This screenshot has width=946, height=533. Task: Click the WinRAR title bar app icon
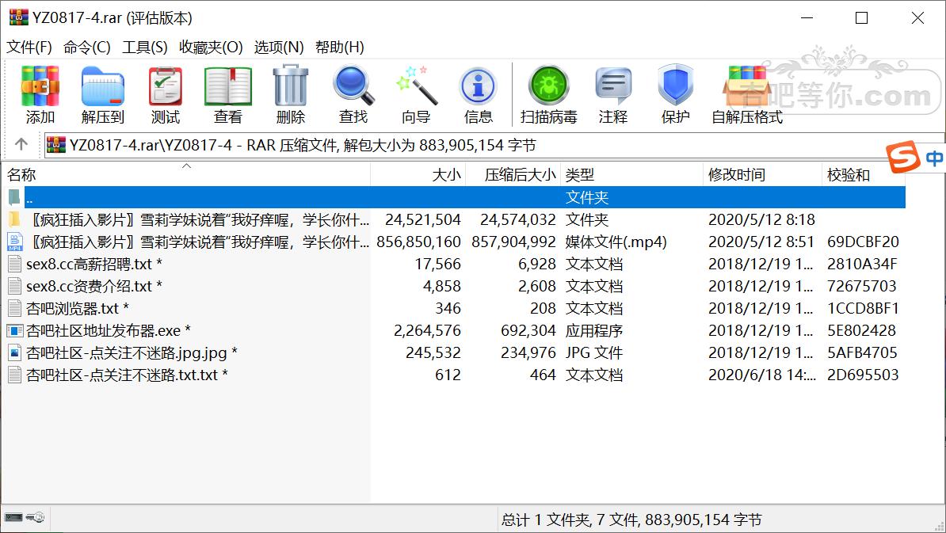point(18,17)
